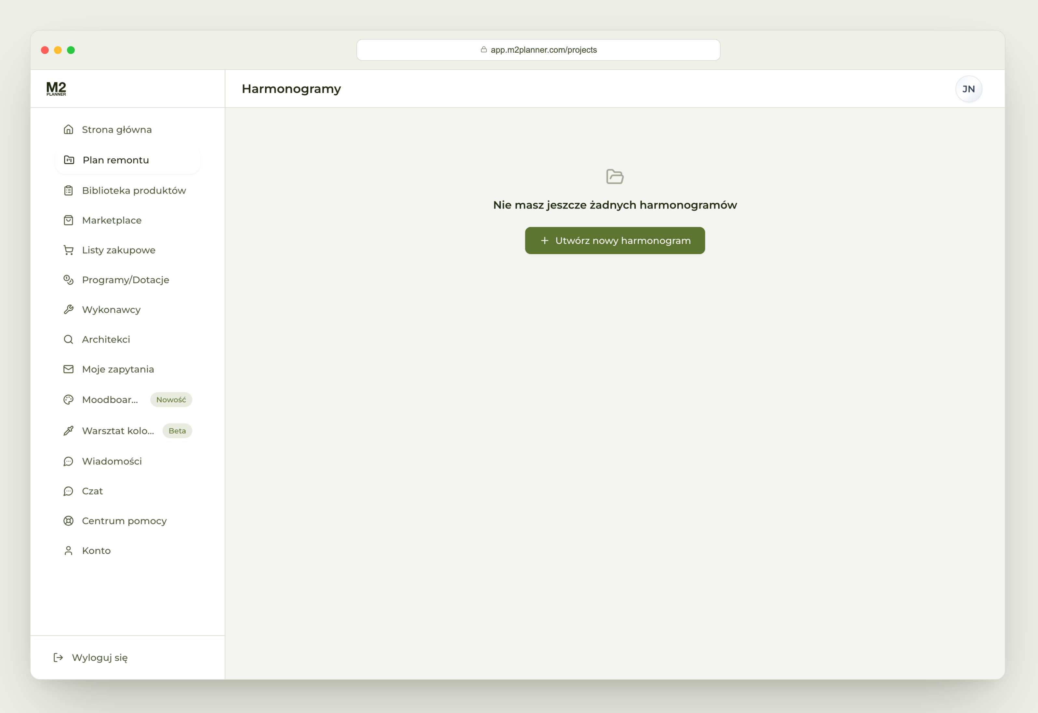The image size is (1038, 713).
Task: Click the home icon beside Strona główna
Action: pyautogui.click(x=68, y=129)
